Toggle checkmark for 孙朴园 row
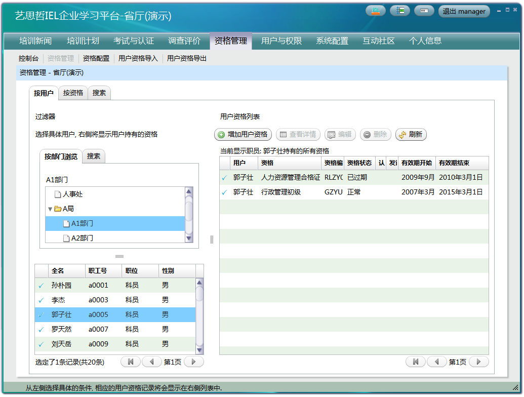This screenshot has width=524, height=397. point(41,286)
